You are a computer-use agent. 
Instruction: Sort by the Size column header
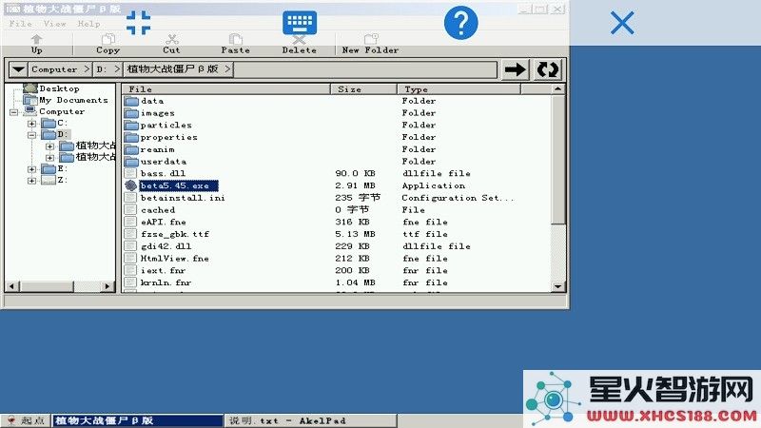pos(363,89)
